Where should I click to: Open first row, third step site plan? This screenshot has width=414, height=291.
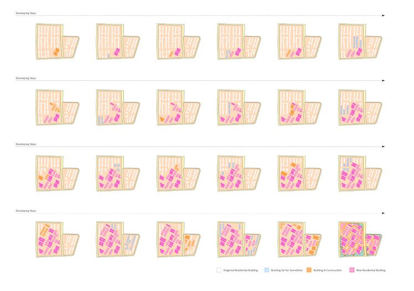pyautogui.click(x=178, y=41)
